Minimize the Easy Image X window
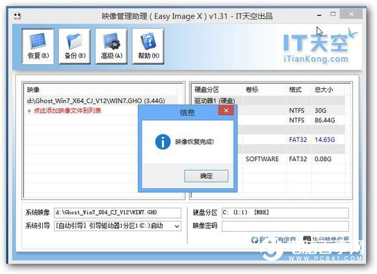The width and height of the screenshot is (377, 274). click(x=319, y=15)
